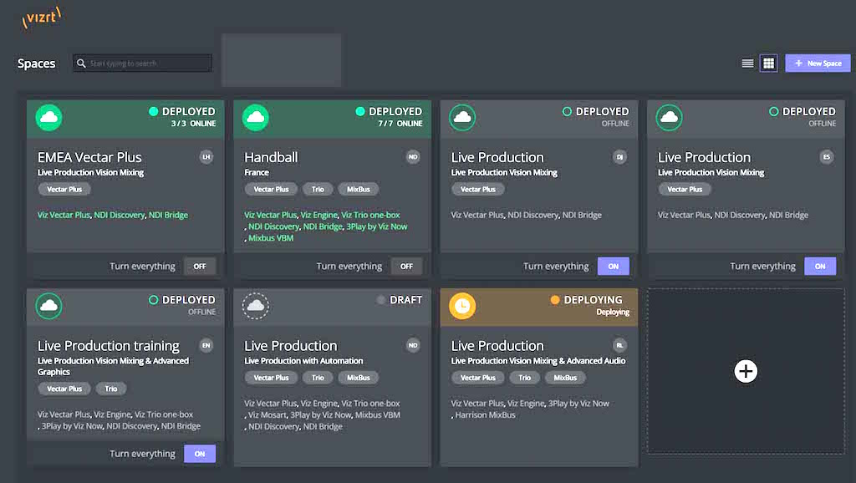Click the green status dot on EMEA Vectar Plus
Viewport: 856px width, 483px height.
[x=154, y=111]
